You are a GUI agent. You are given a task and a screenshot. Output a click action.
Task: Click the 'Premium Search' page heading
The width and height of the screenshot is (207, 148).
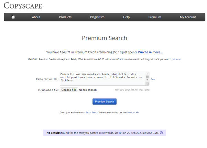pyautogui.click(x=105, y=38)
